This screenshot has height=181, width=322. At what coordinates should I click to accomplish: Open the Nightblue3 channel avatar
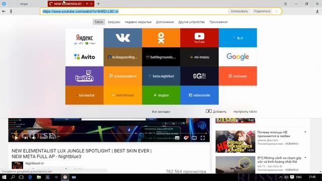click(18, 165)
